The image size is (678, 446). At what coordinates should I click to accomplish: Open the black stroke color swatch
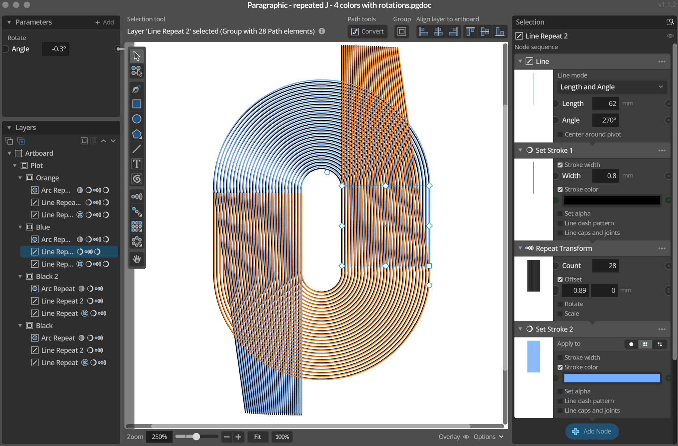[612, 201]
